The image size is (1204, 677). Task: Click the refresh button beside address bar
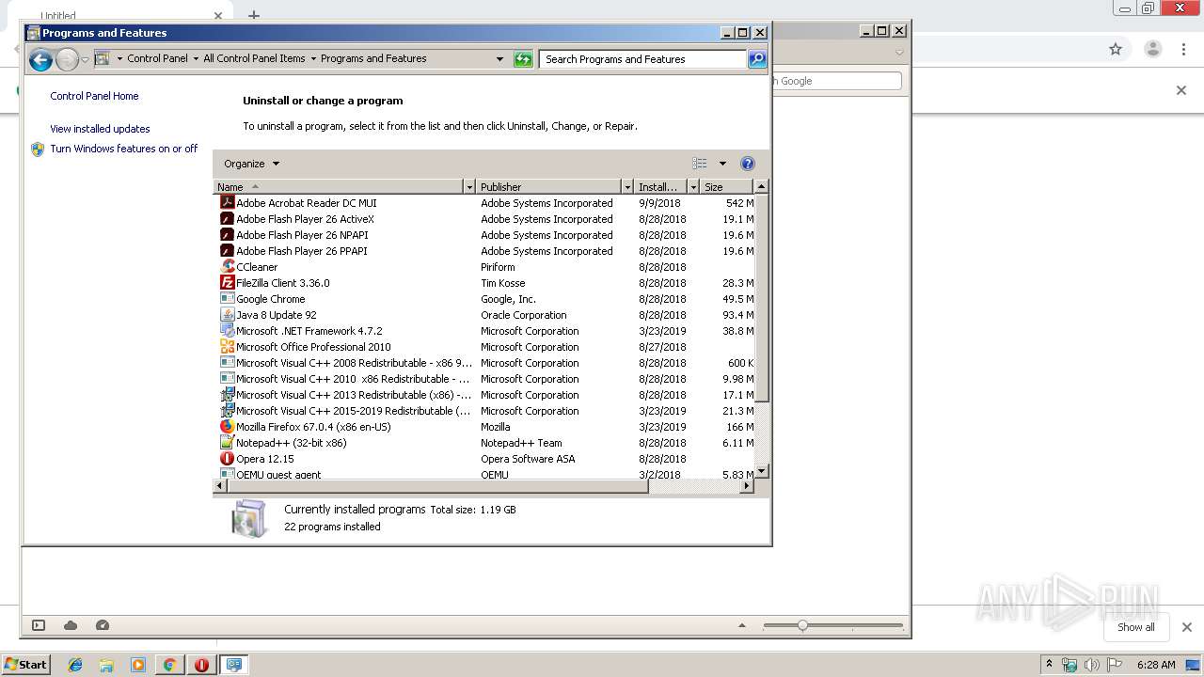(x=523, y=59)
